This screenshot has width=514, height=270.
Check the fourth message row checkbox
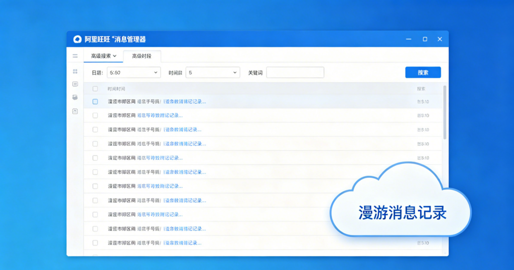coord(95,144)
